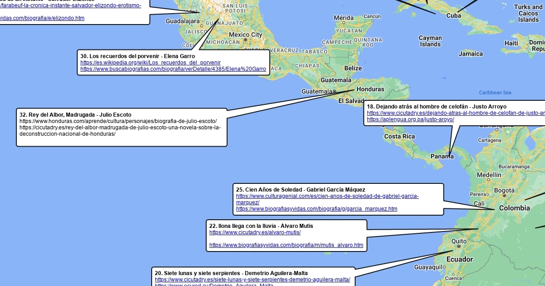Click the Ecuador country label
The height and width of the screenshot is (286, 545).
coord(460,259)
